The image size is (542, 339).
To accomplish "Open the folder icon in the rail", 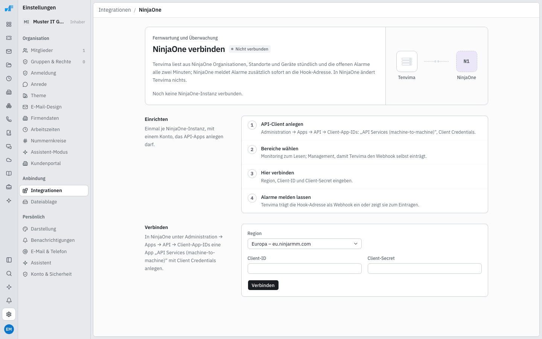I will (x=9, y=65).
